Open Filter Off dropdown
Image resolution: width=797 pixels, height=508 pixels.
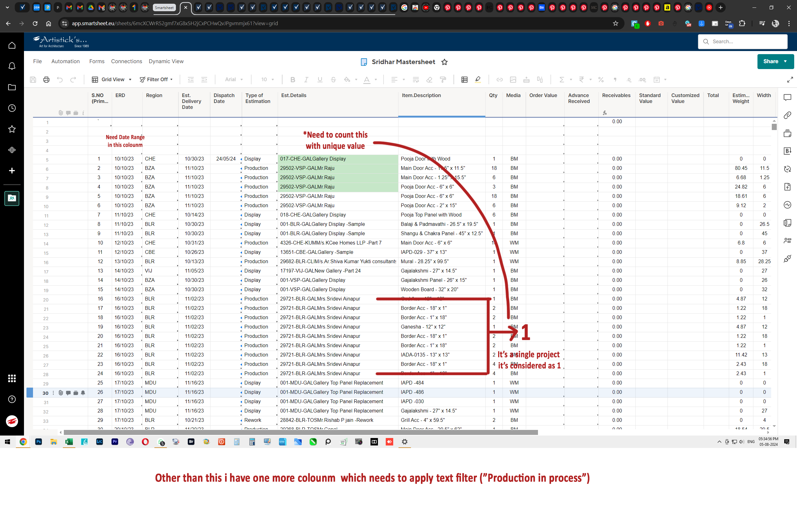156,79
